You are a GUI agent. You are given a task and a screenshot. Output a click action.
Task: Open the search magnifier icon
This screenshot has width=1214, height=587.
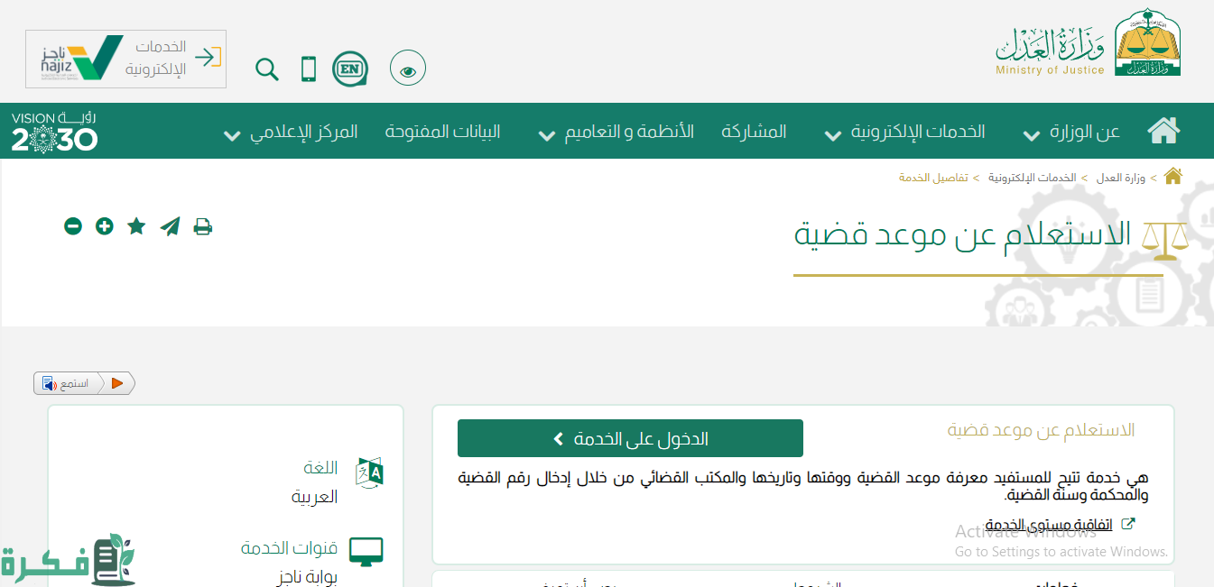tap(267, 69)
